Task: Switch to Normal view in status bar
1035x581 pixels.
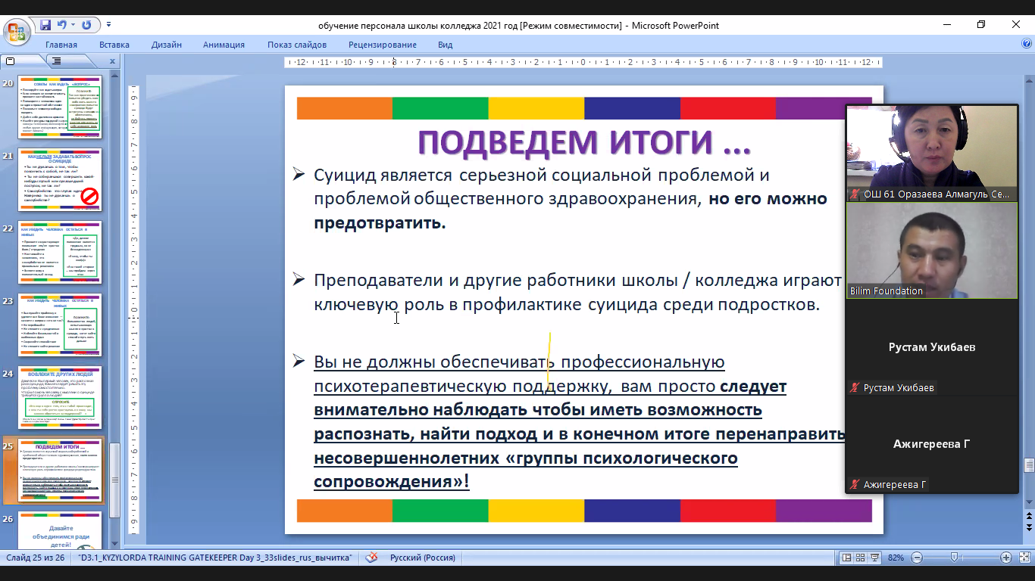Action: point(847,558)
